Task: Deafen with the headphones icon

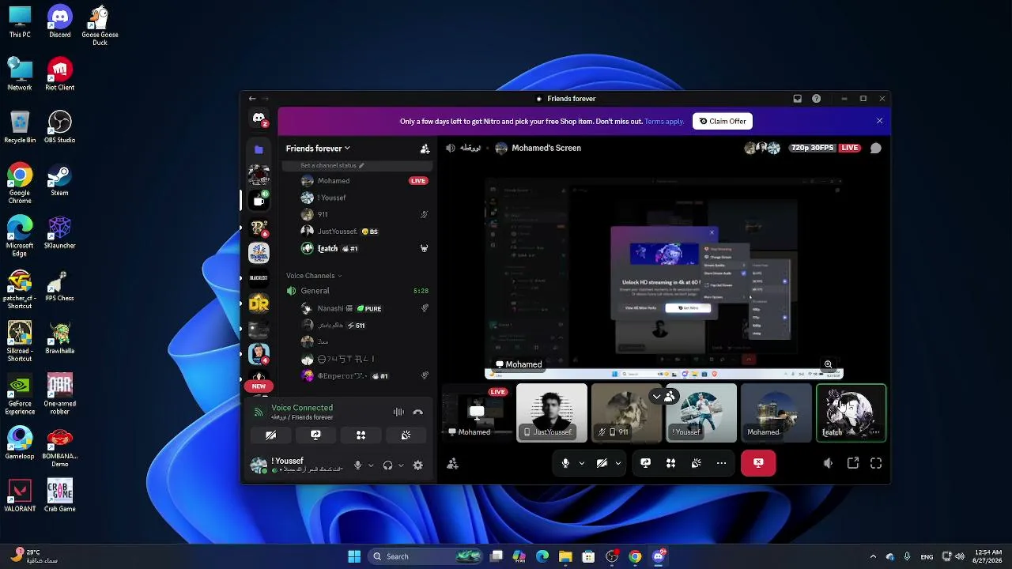Action: [x=387, y=465]
